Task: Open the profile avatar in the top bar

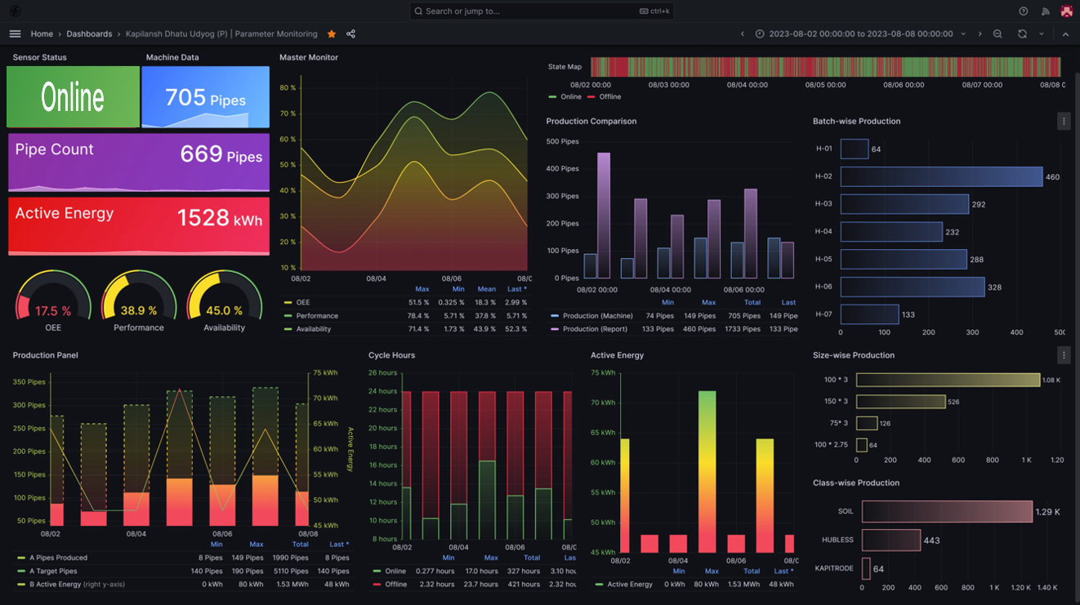Action: (1067, 11)
